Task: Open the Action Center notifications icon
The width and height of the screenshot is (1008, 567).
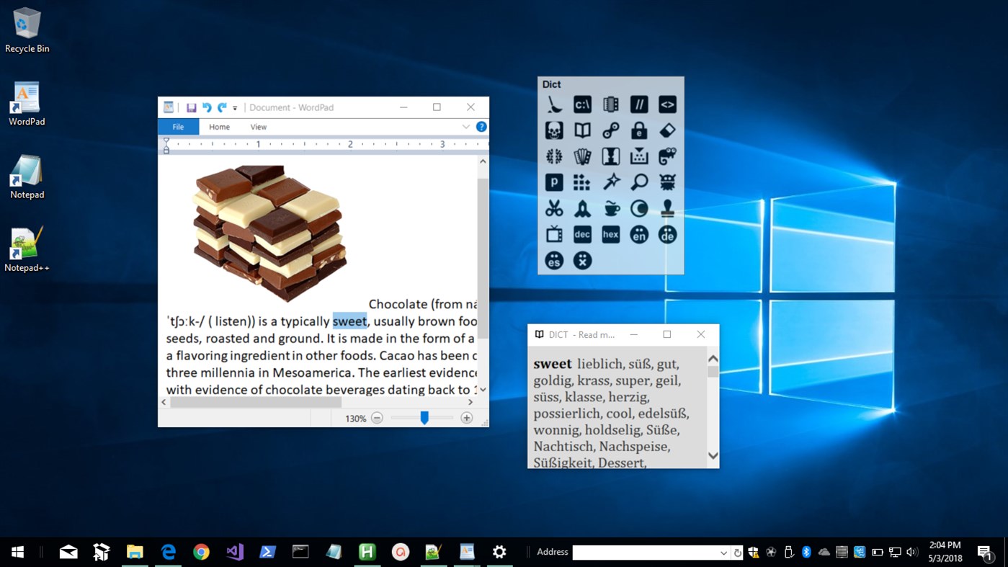Action: [985, 553]
